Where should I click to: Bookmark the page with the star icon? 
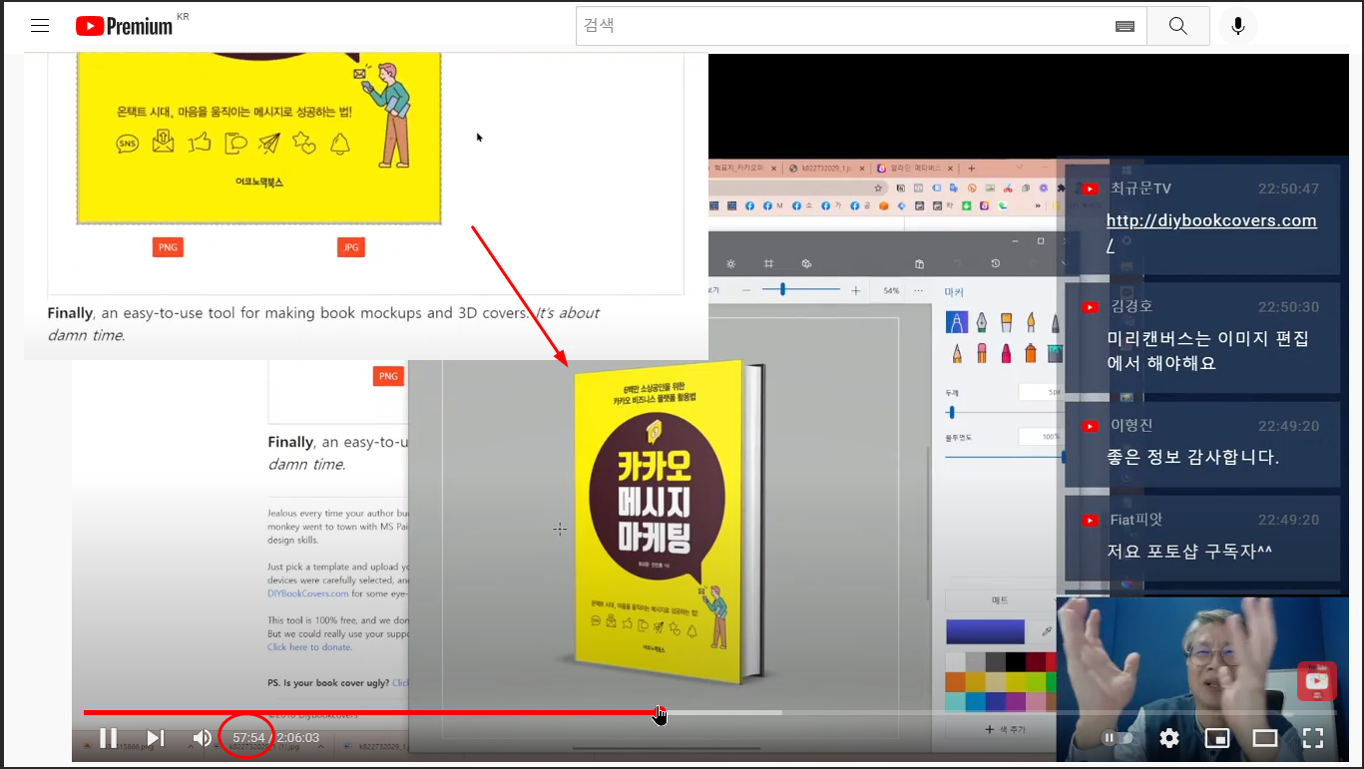click(878, 188)
